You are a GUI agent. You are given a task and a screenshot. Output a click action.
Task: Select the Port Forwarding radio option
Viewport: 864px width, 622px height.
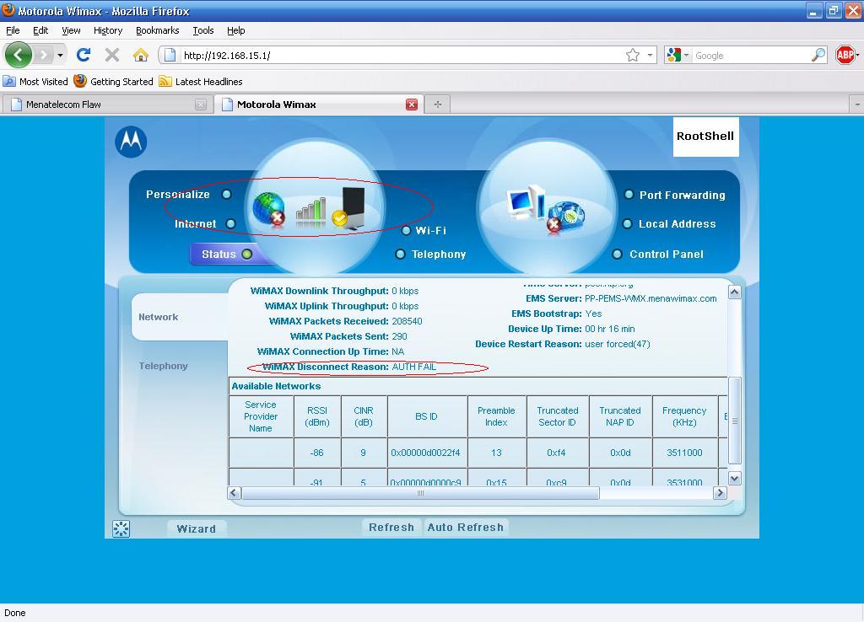click(x=629, y=195)
